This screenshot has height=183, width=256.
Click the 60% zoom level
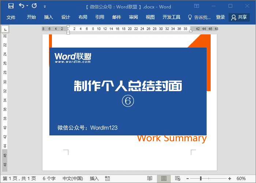[x=241, y=179]
